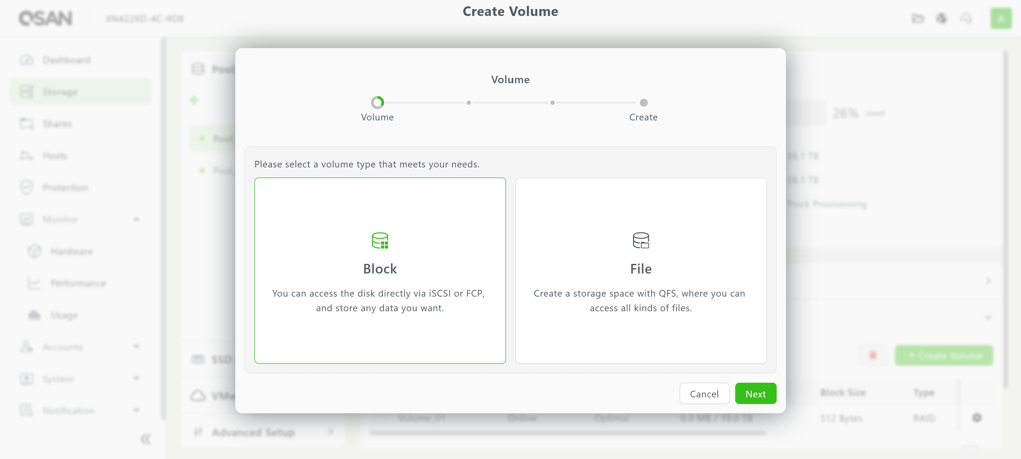The height and width of the screenshot is (459, 1021).
Task: Click the Protection shield icon
Action: coord(27,187)
